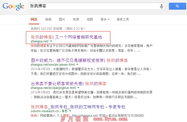This screenshot has width=187, height=122.
Task: Click the zhangsa.net/ green URL text
Action: (40, 41)
